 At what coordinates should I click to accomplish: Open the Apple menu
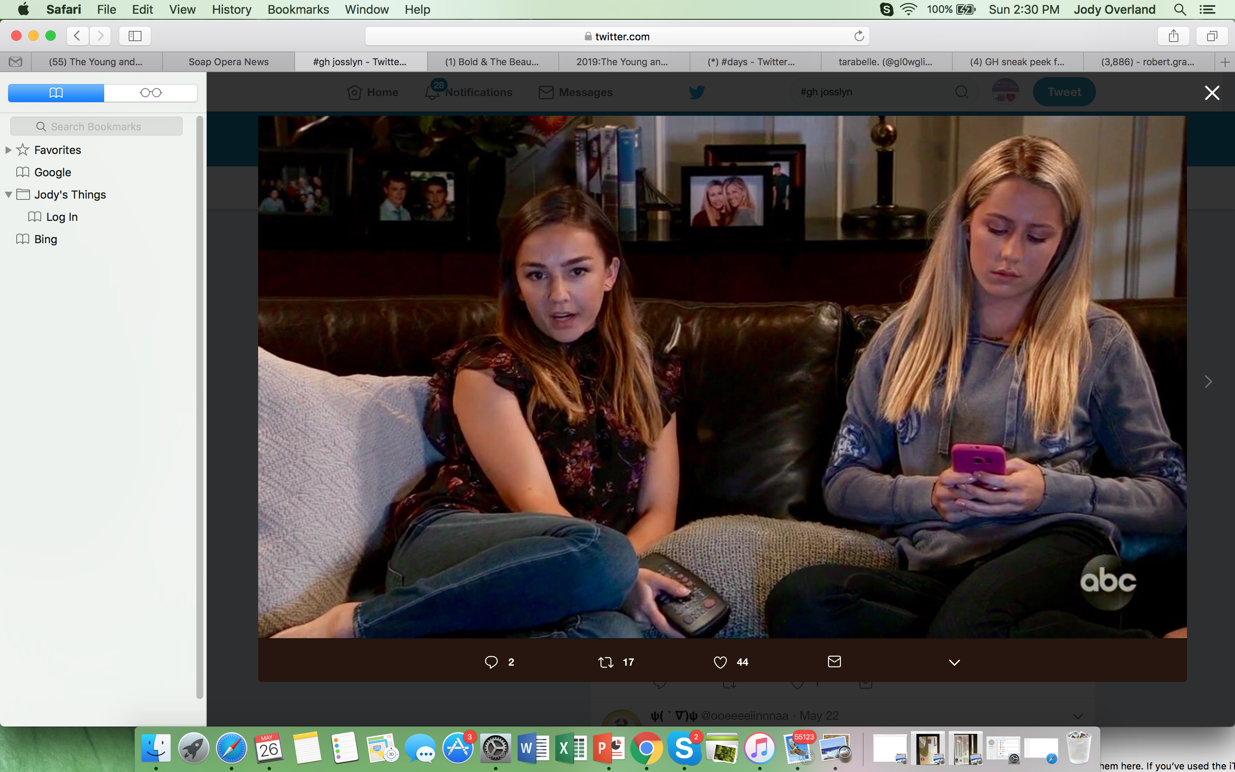(x=24, y=9)
